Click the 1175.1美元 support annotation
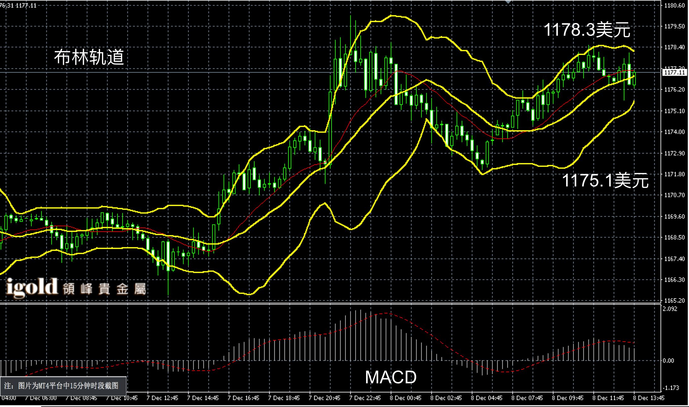 point(605,180)
